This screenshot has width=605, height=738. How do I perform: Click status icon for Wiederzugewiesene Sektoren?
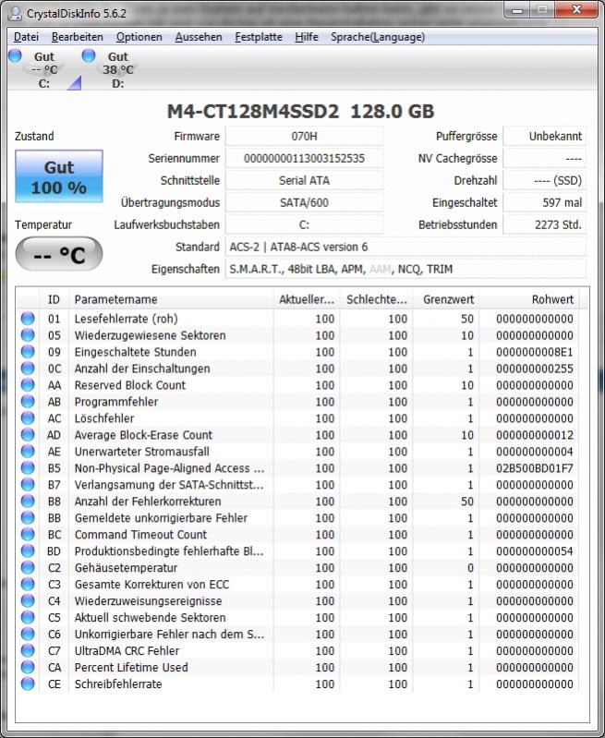28,335
